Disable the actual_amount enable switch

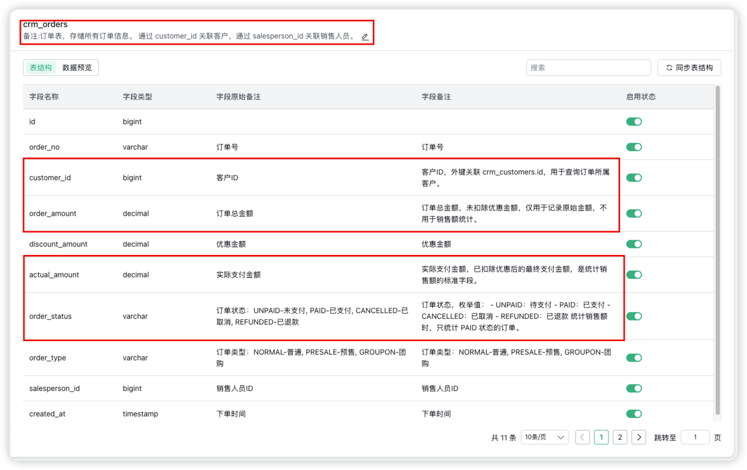pyautogui.click(x=634, y=274)
